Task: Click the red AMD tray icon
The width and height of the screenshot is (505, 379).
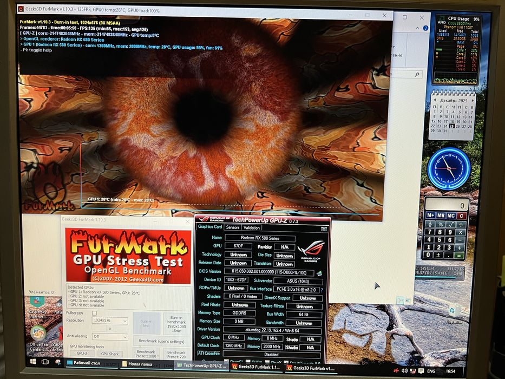Action: (x=396, y=371)
